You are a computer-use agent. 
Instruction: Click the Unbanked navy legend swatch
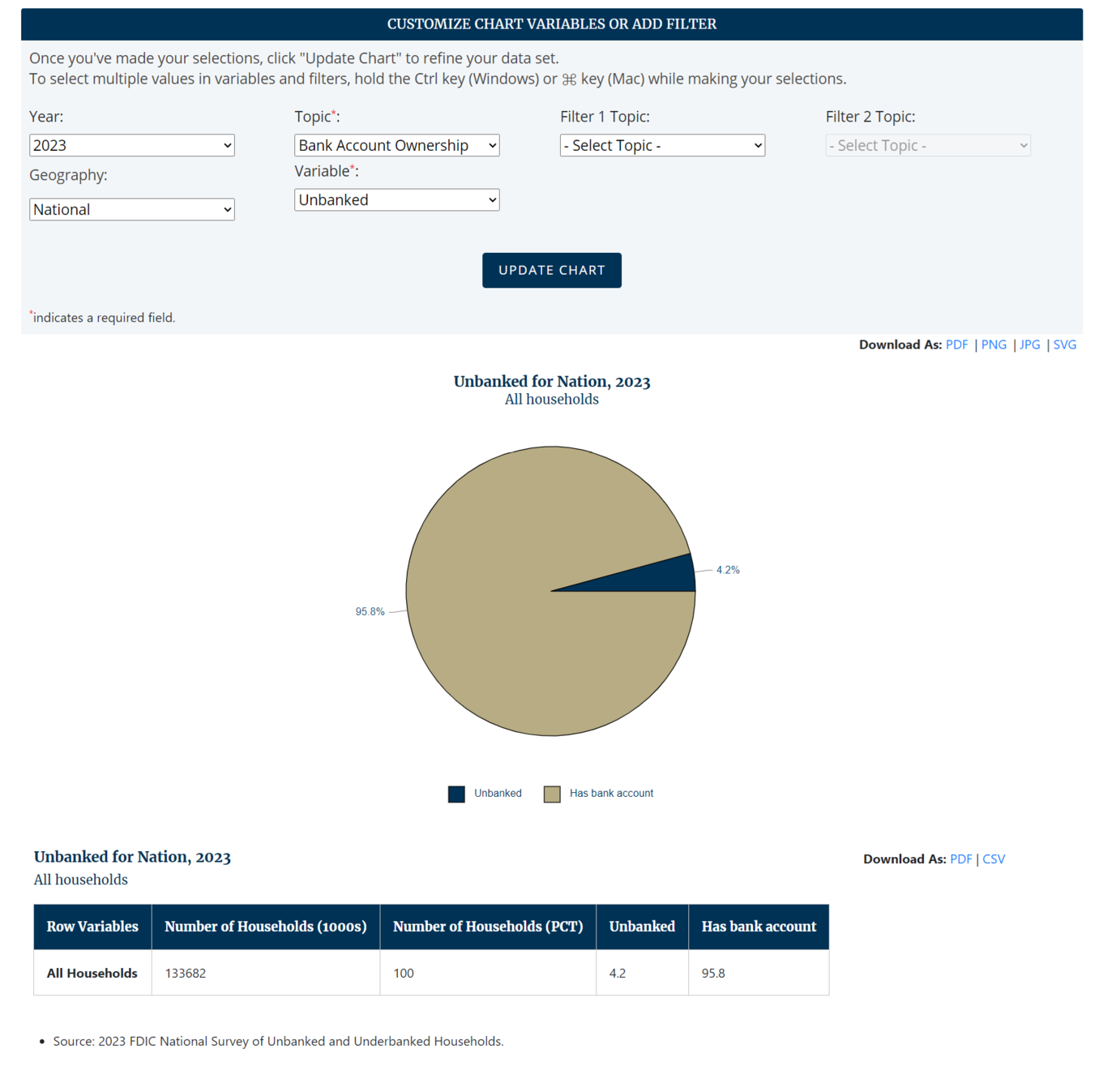coord(456,794)
